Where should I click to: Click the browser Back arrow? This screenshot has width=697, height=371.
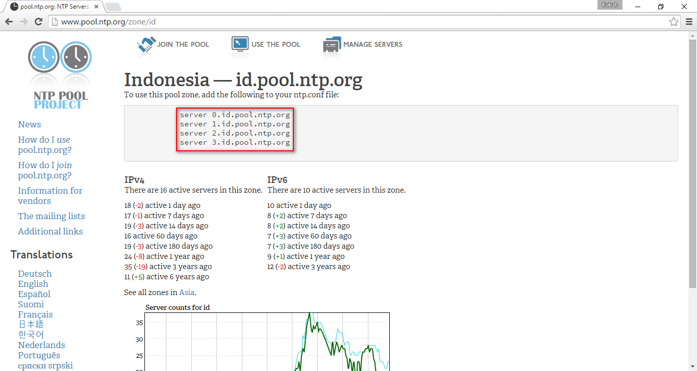click(x=9, y=21)
